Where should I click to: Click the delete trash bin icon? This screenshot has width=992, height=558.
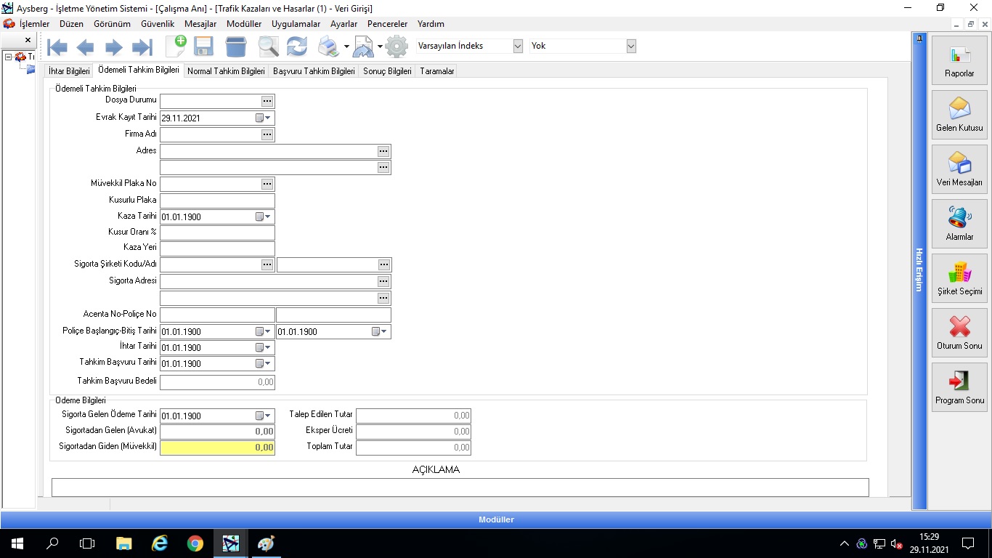(x=236, y=46)
